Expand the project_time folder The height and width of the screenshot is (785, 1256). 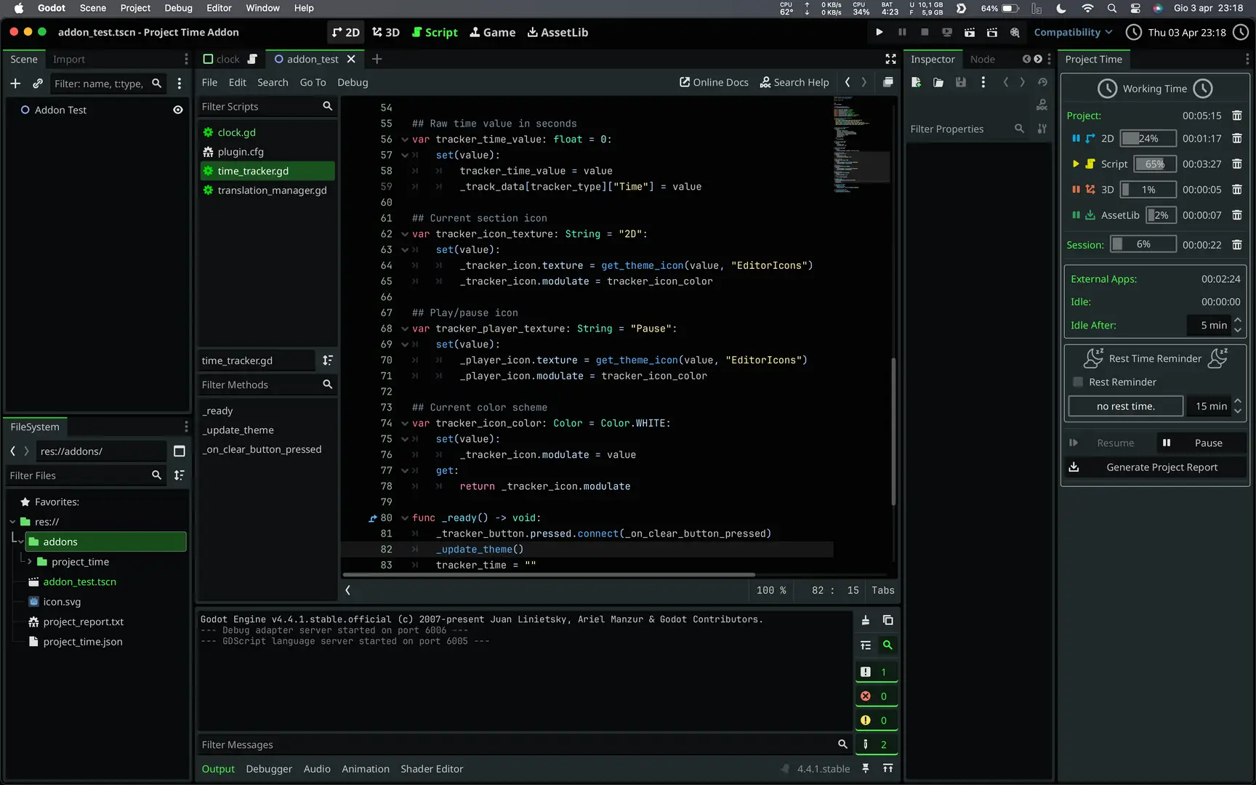30,562
